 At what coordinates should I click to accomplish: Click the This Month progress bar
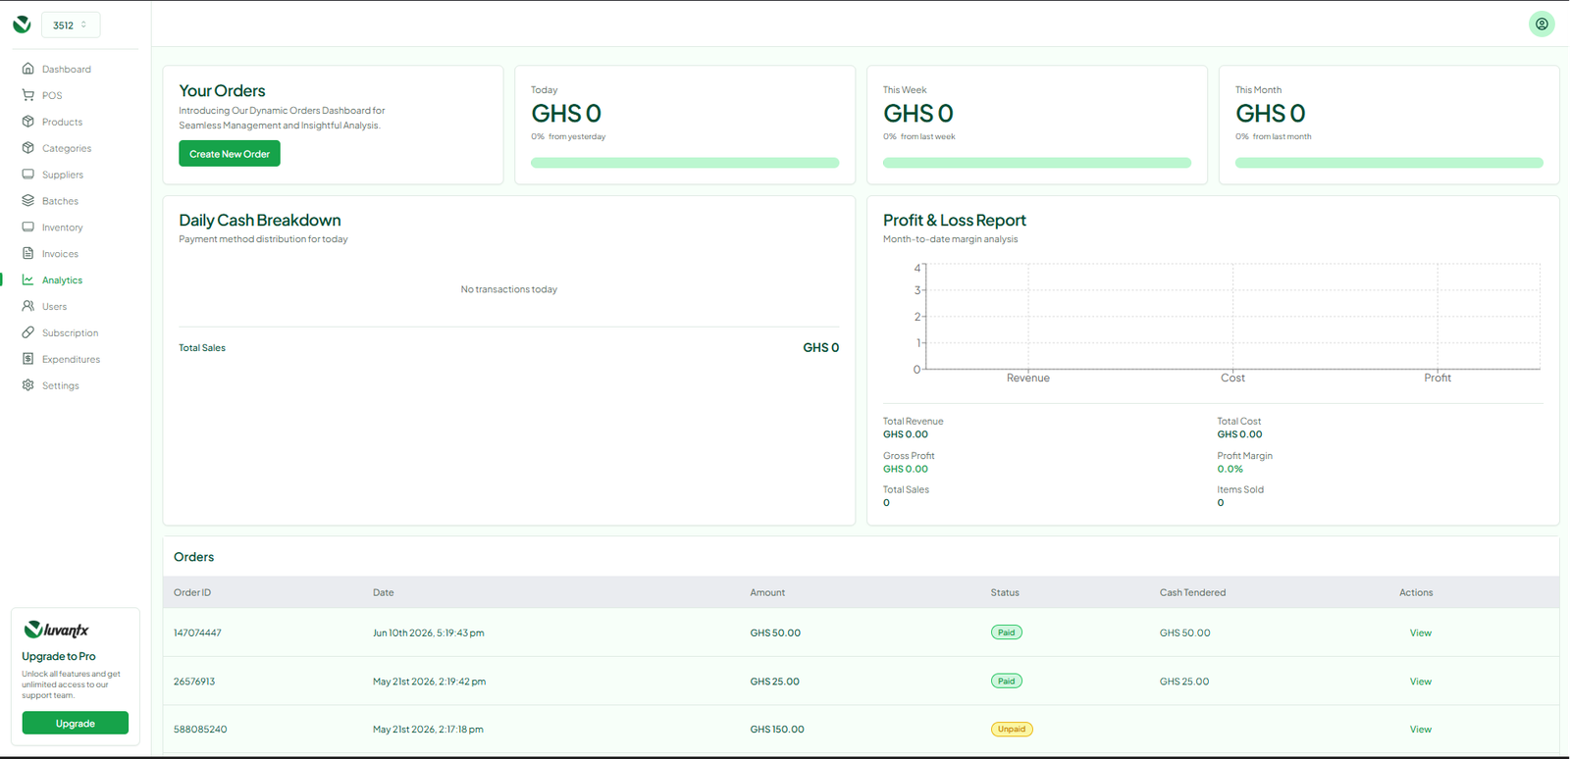1389,163
